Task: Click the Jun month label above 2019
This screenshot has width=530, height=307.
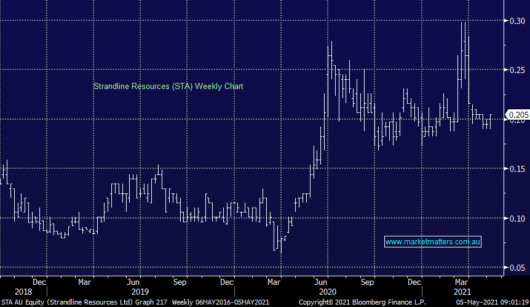Action: coord(132,282)
